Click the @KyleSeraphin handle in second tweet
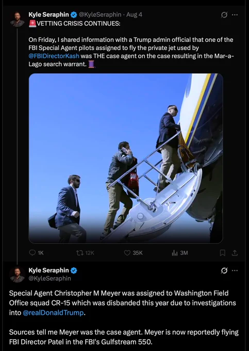This screenshot has width=249, height=351. [49, 278]
